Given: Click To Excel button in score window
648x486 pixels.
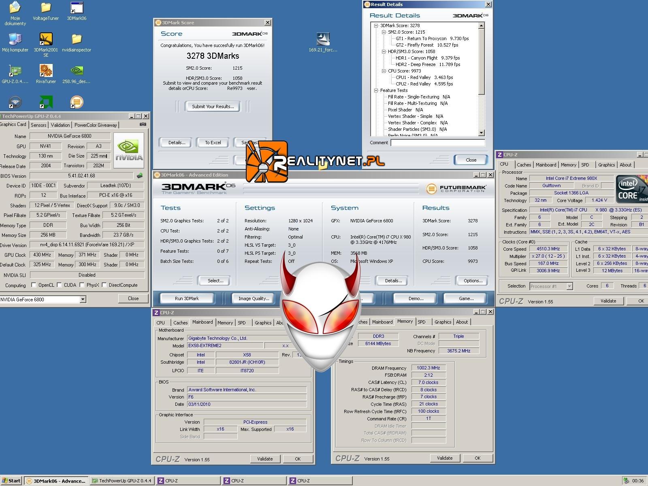Looking at the screenshot, I should click(x=213, y=143).
